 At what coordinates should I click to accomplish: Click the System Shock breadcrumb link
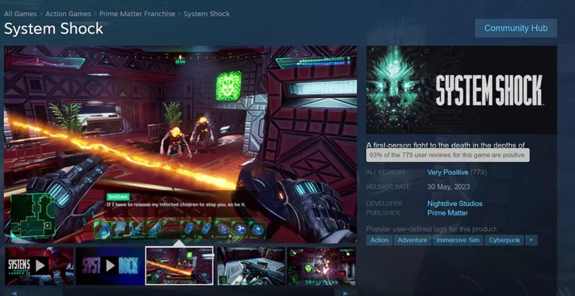click(x=206, y=14)
